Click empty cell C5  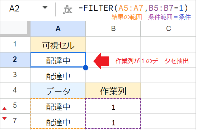pyautogui.click(x=169, y=106)
